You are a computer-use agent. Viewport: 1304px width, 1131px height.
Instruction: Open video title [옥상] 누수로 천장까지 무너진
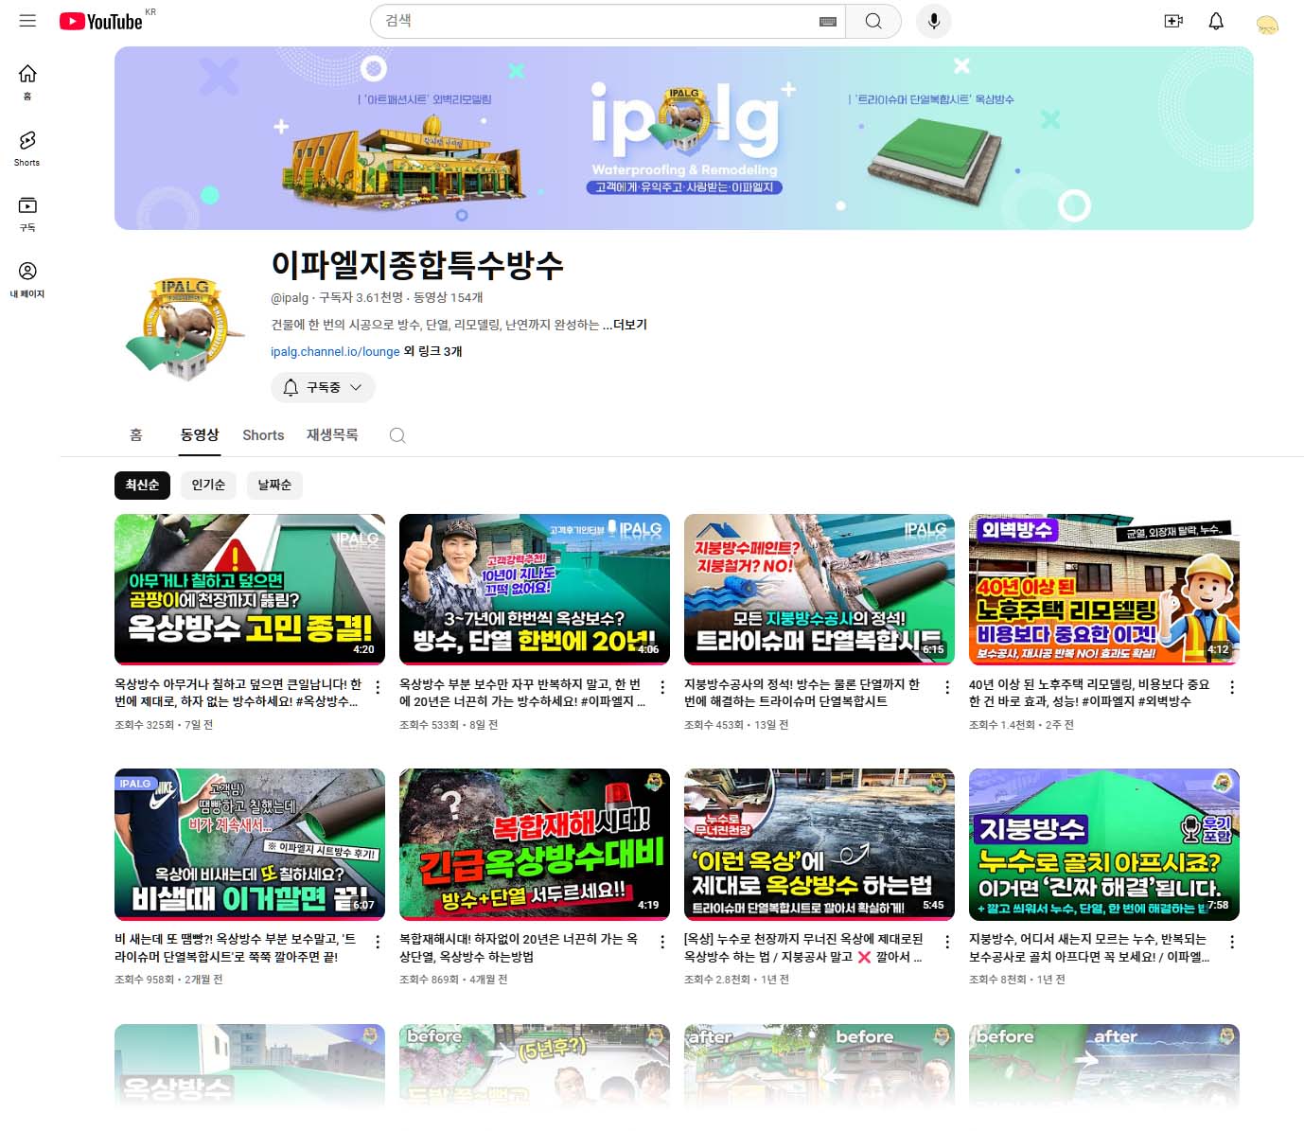tap(803, 947)
